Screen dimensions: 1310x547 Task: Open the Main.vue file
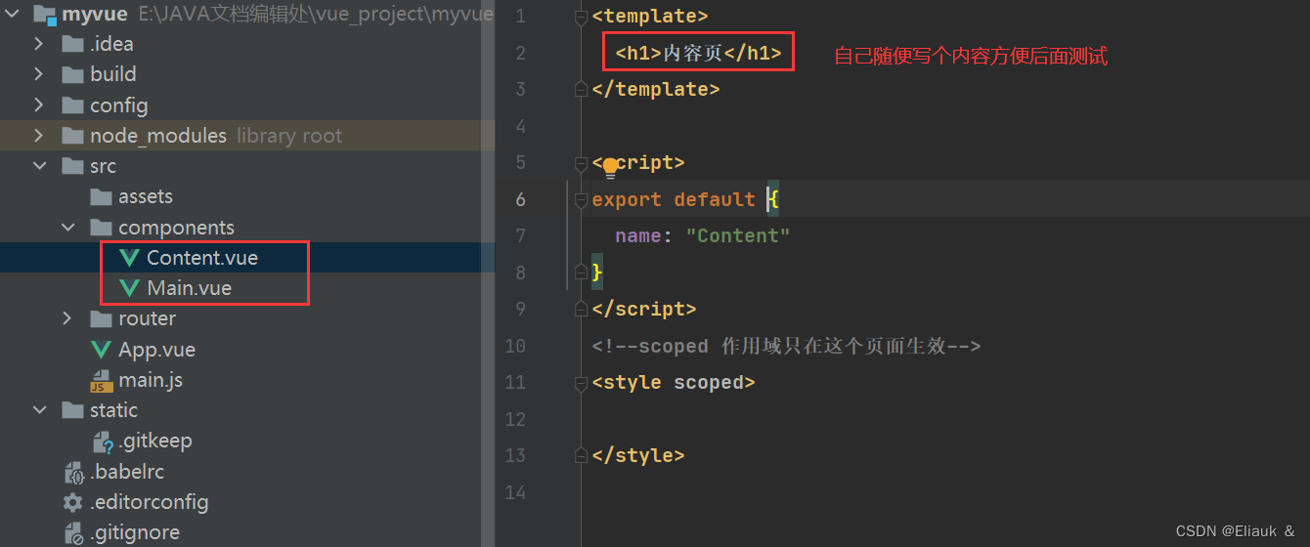coord(190,288)
